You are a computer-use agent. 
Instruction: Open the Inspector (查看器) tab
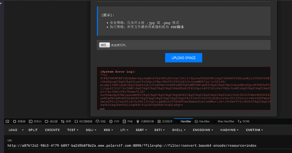click(x=19, y=122)
